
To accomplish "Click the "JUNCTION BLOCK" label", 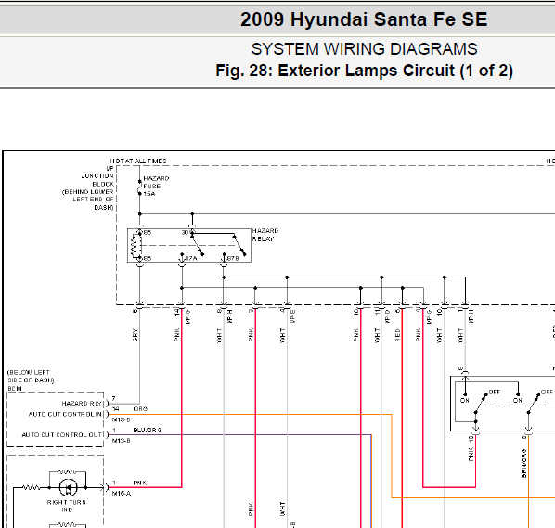I will click(97, 180).
